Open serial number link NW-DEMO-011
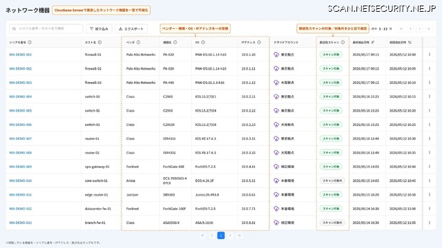442x248 pixels. point(21,194)
